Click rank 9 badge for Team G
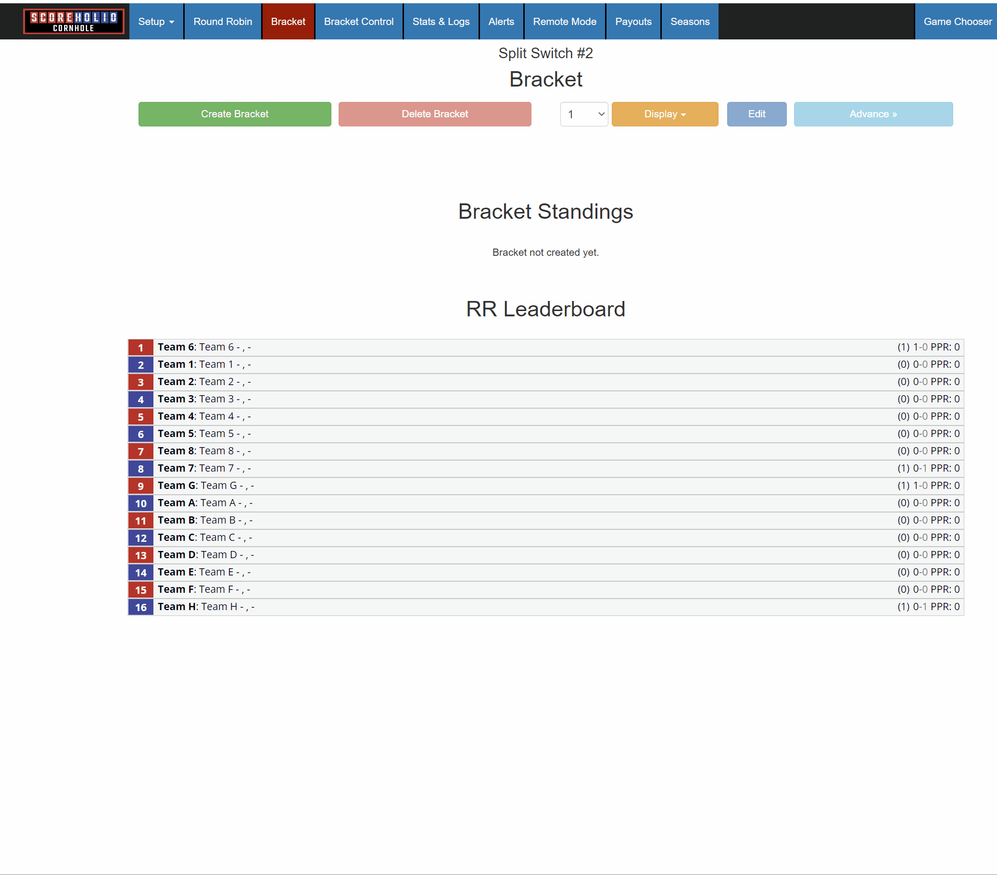Screen dimensions: 997x875 click(140, 486)
